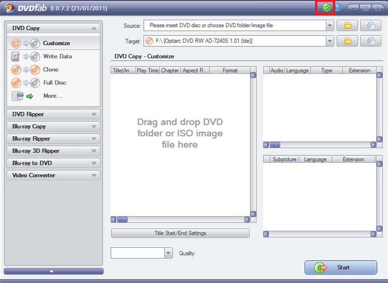Screen dimensions: 388x283
Task: Expand the Blu-ray Ripper section
Action: [54, 139]
